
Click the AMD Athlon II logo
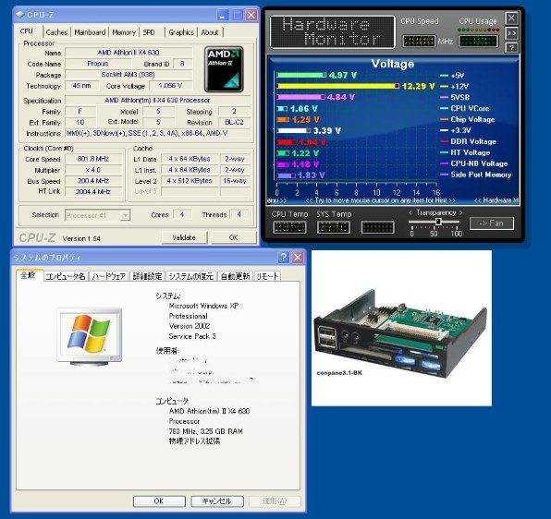(x=224, y=69)
